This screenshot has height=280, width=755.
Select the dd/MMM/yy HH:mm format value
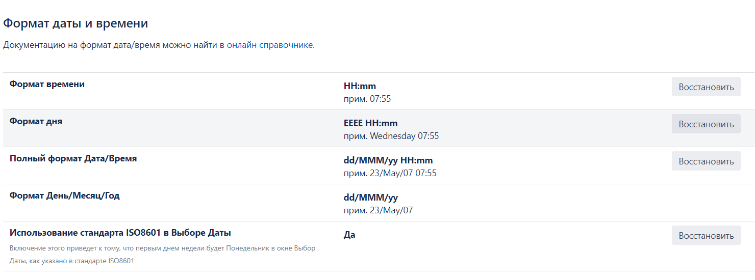pos(388,160)
